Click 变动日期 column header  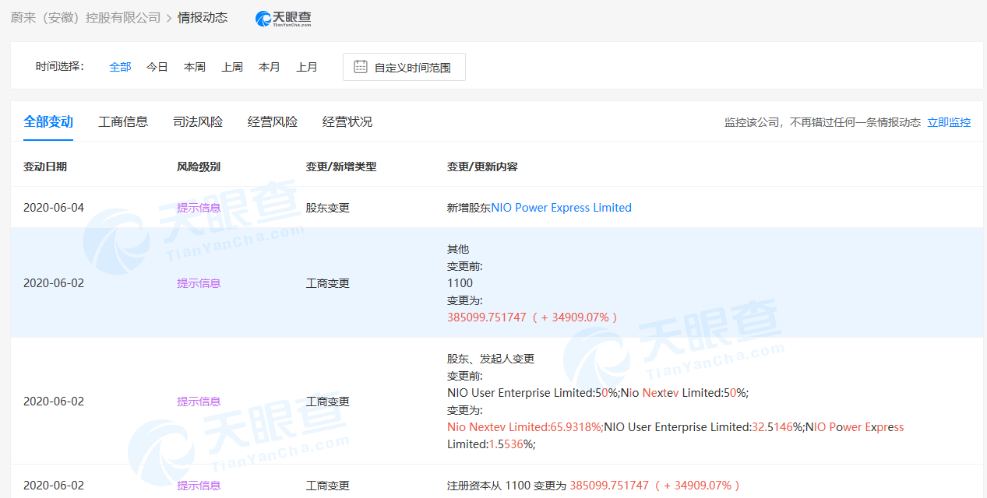(x=45, y=167)
